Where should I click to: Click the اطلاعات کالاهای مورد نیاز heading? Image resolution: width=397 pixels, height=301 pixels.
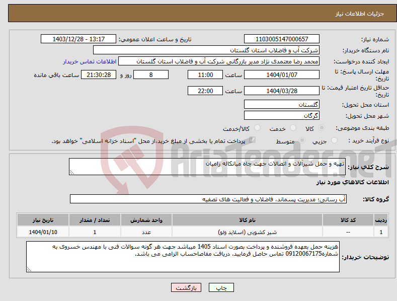352,182
